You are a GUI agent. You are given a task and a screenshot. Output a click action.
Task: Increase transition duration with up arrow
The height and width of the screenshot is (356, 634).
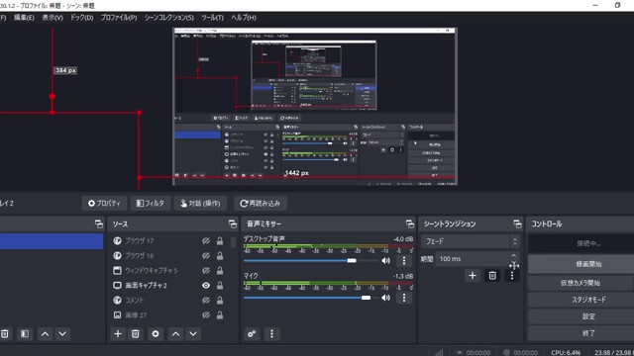pyautogui.click(x=513, y=255)
